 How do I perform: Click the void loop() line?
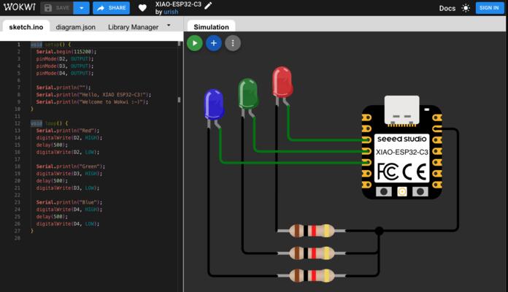click(49, 123)
